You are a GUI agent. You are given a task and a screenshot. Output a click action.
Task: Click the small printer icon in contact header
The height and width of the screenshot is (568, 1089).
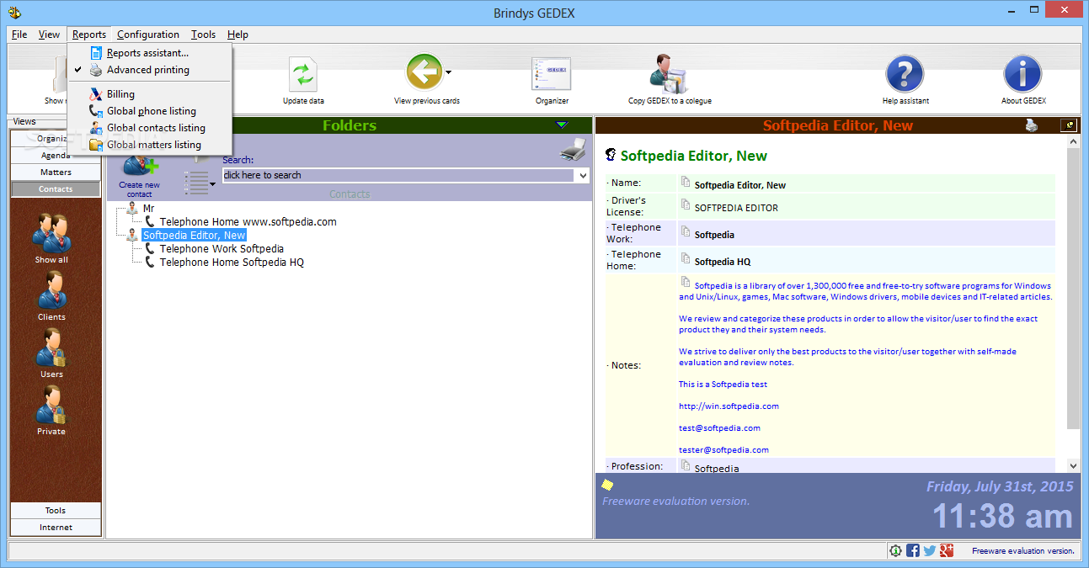tap(1032, 125)
